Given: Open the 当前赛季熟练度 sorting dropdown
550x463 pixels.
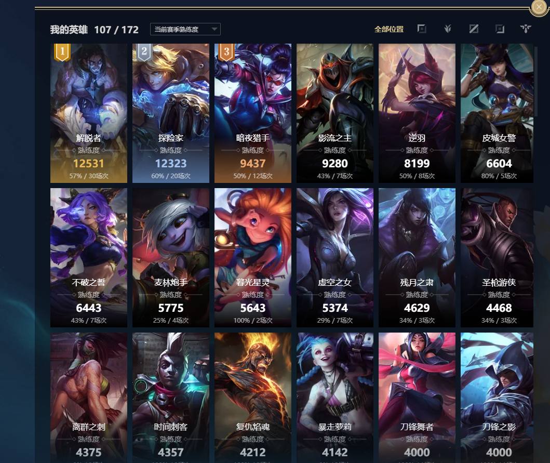Looking at the screenshot, I should (185, 29).
